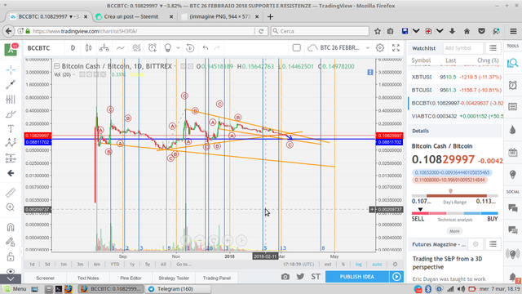Open indicators menu in top toolbar
Image resolution: width=522 pixels, height=294 pixels.
120,48
